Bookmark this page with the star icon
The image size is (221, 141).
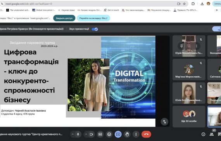point(184,4)
